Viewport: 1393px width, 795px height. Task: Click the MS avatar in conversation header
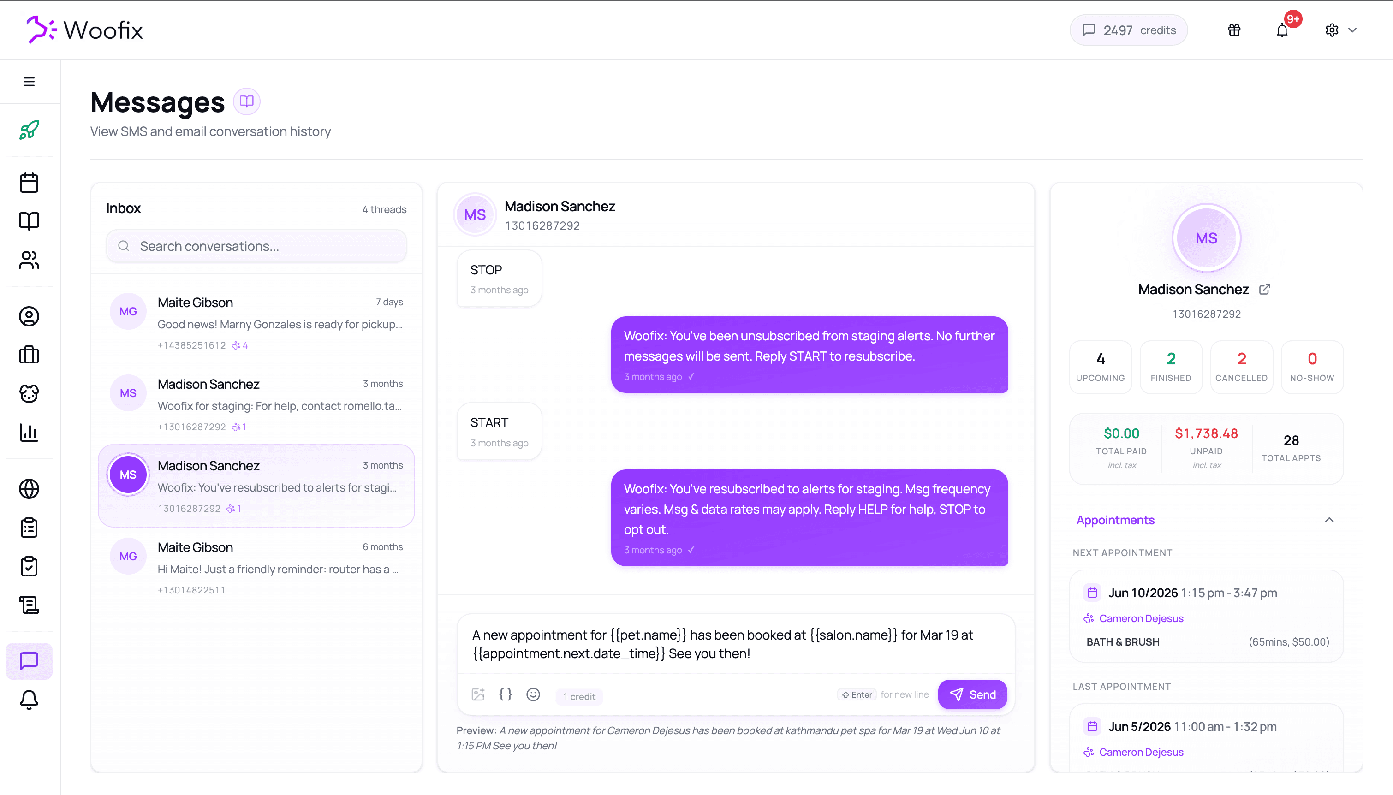[475, 214]
